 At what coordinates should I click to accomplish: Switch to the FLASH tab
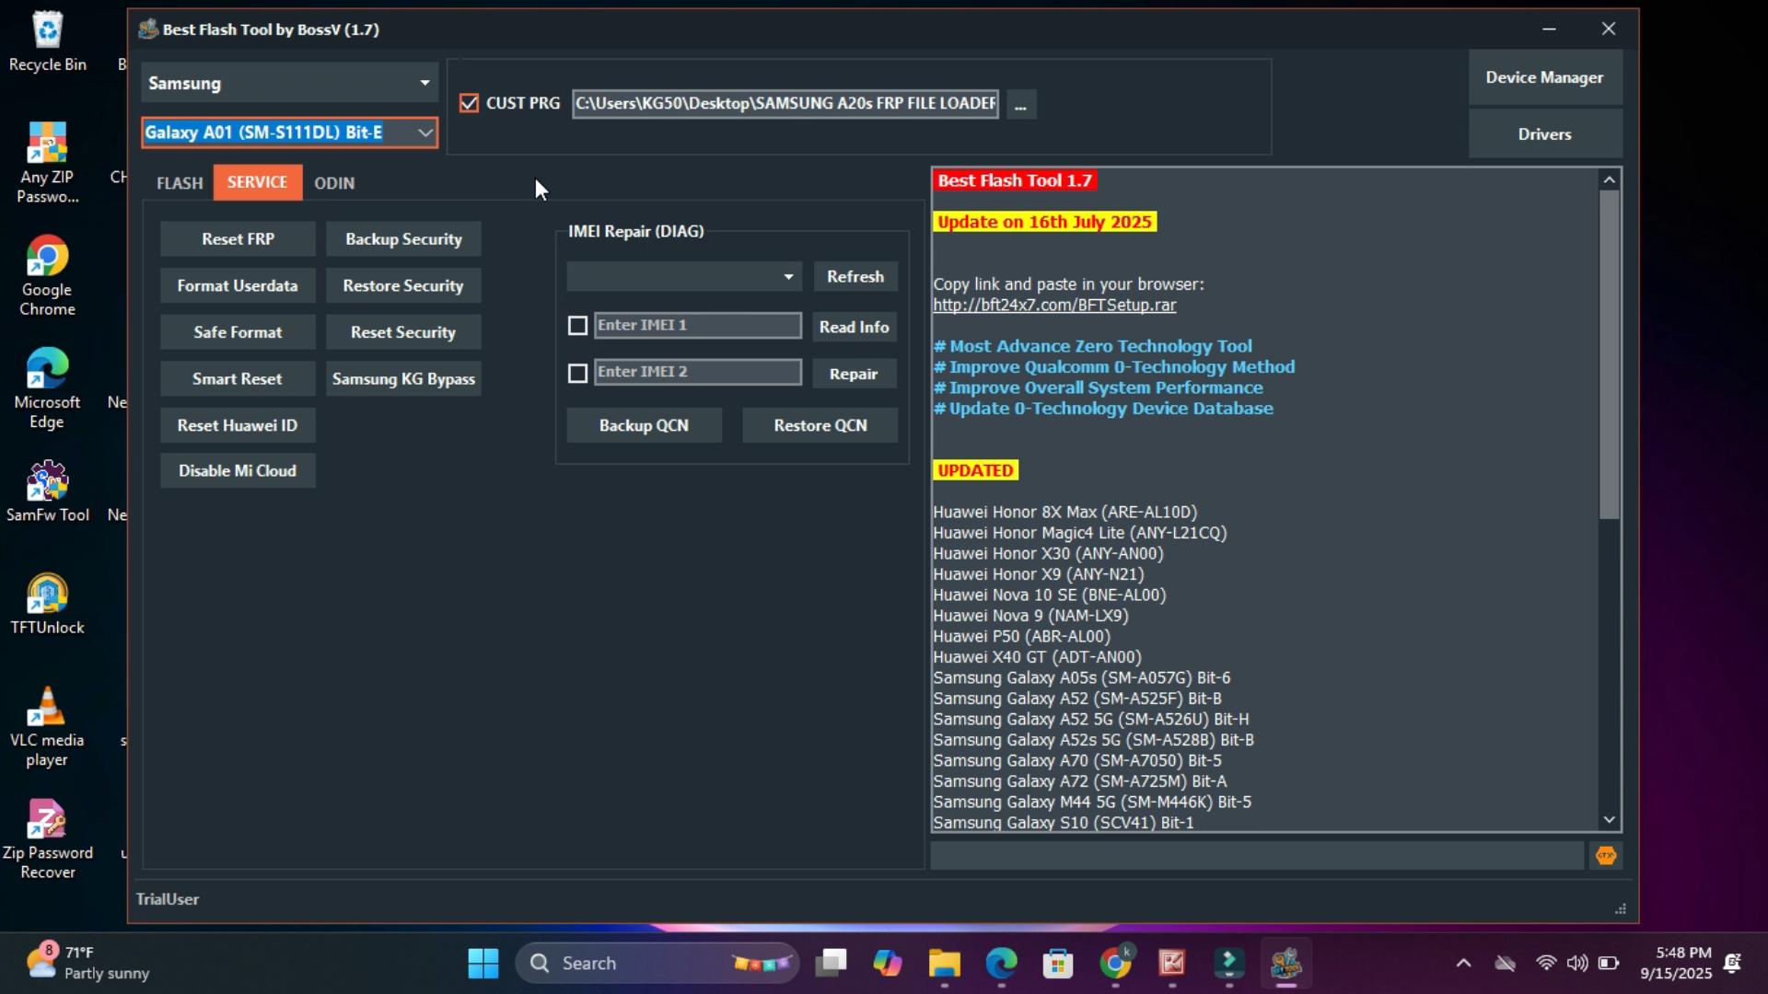[x=180, y=183]
